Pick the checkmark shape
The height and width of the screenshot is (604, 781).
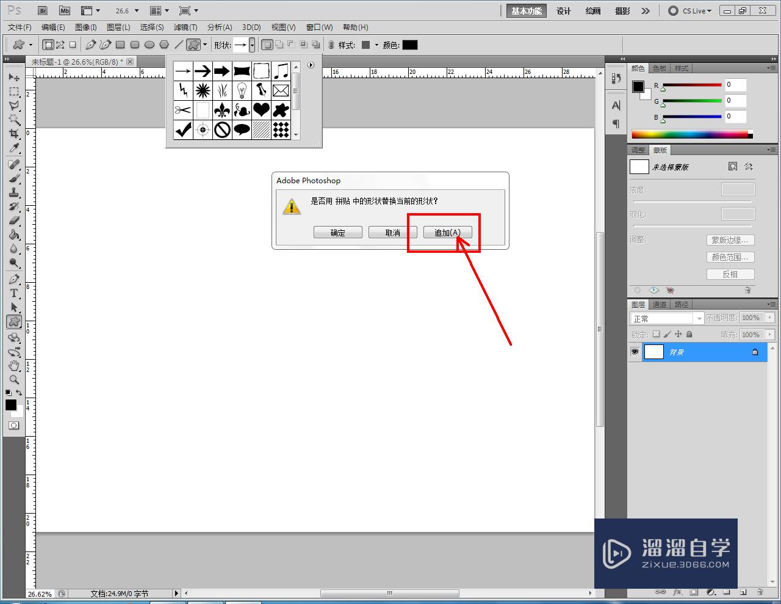pos(183,129)
